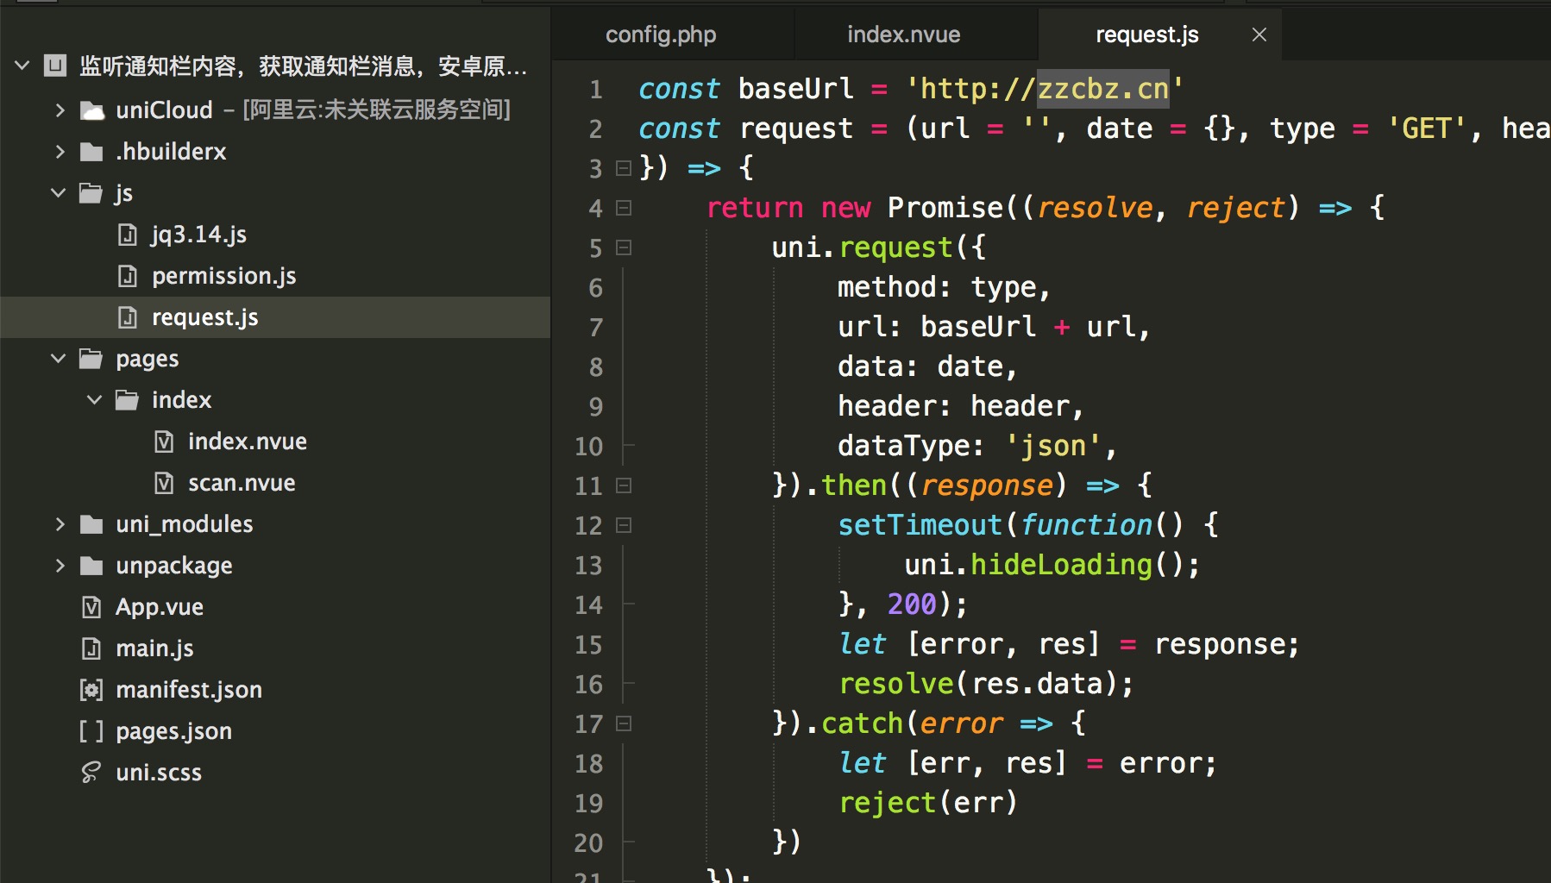Switch to the index.nvue tab

[x=903, y=34]
